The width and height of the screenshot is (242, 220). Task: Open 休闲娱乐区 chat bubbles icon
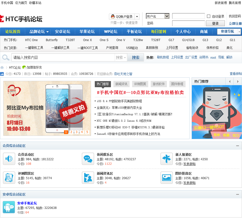pyautogui.click(x=88, y=159)
